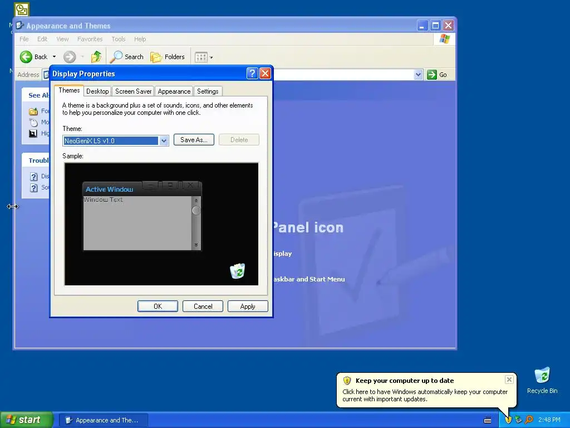The image size is (570, 428).
Task: Click the Fonts icon in See Also
Action: [33, 111]
